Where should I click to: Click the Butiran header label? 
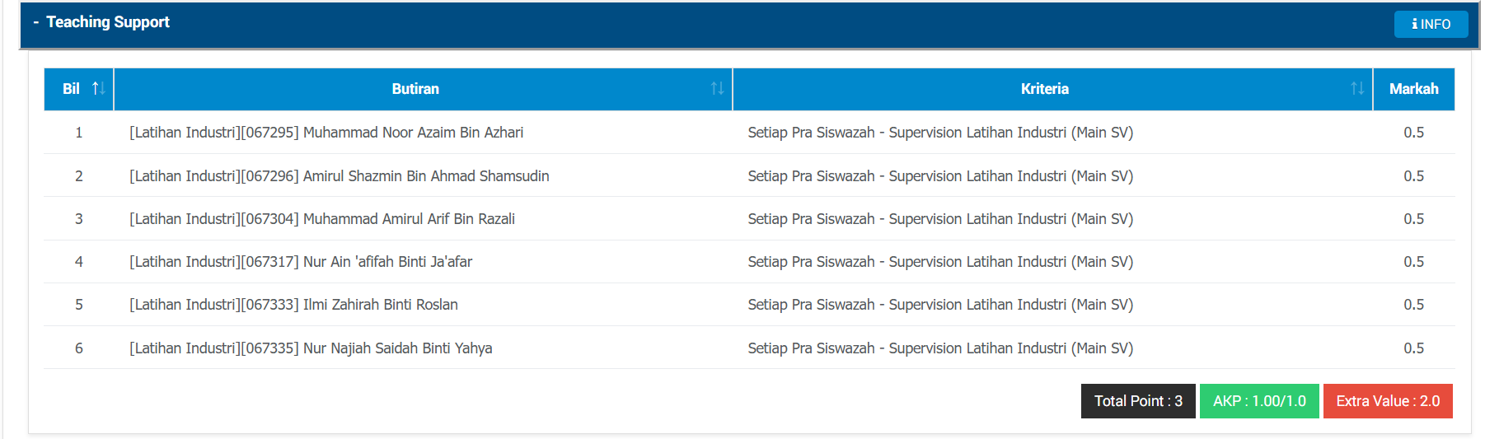point(415,89)
